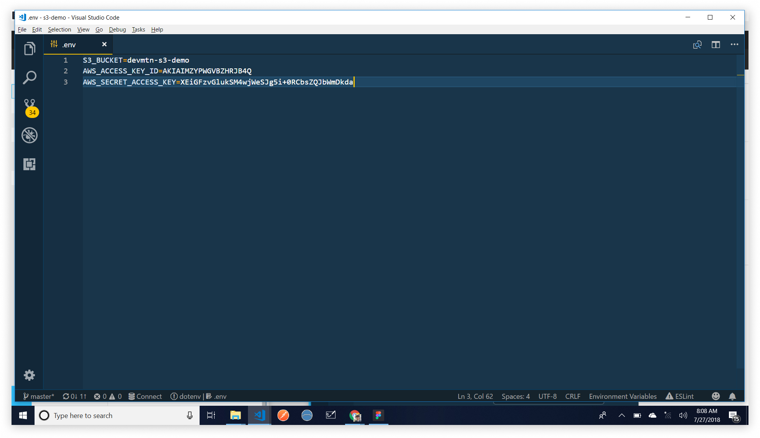
Task: Click the Connect button in status bar
Action: 145,396
